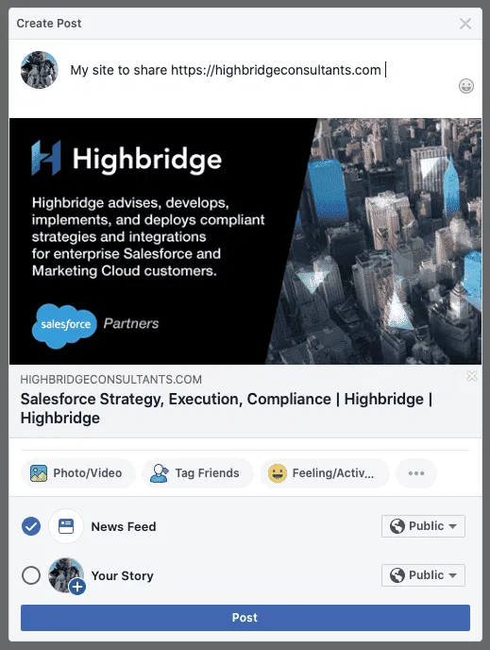Screen dimensions: 490x650
Task: Click the Feeling/Activity smiley face icon
Action: click(x=278, y=473)
